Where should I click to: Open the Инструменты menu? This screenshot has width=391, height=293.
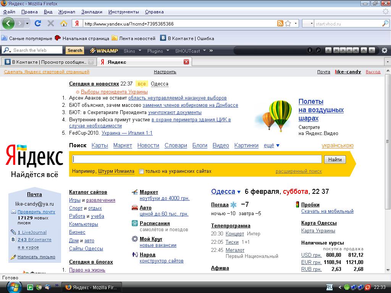[x=124, y=12]
